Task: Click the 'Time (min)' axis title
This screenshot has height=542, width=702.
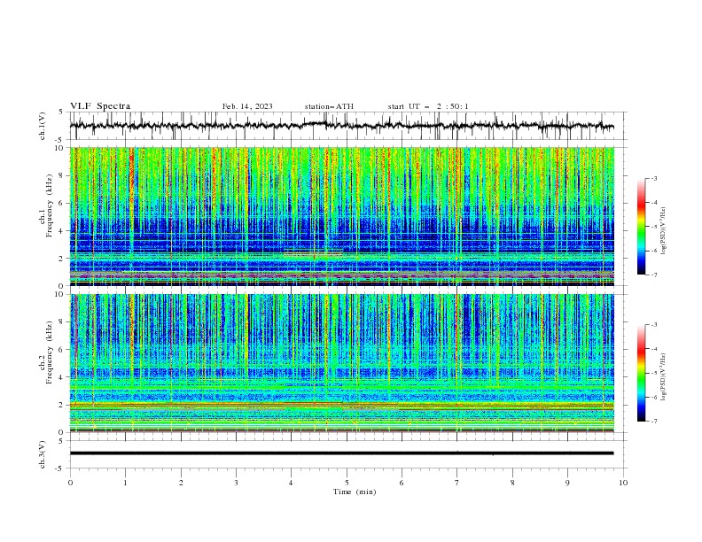Action: point(355,492)
